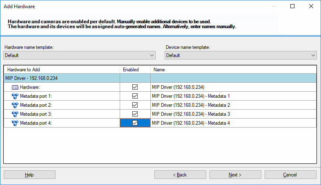The height and width of the screenshot is (185, 321).
Task: Click the Metadata port 1 cube icon
Action: click(15, 96)
